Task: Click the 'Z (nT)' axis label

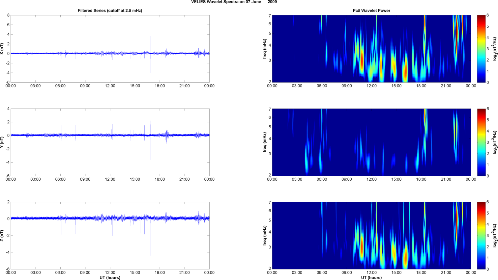Action: 2,236
